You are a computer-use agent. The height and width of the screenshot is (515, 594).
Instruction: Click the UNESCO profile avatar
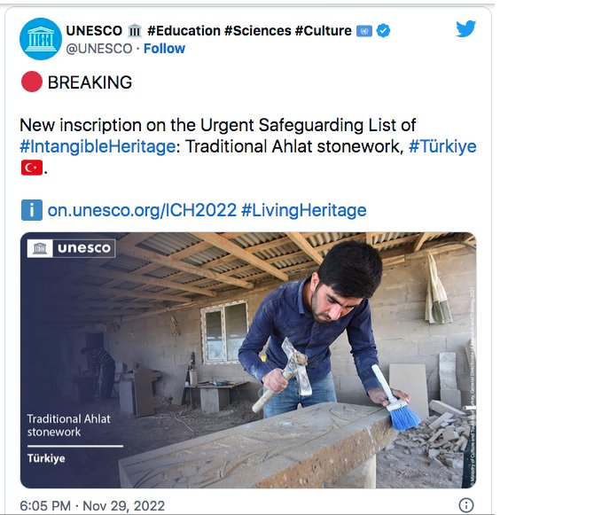pyautogui.click(x=41, y=39)
